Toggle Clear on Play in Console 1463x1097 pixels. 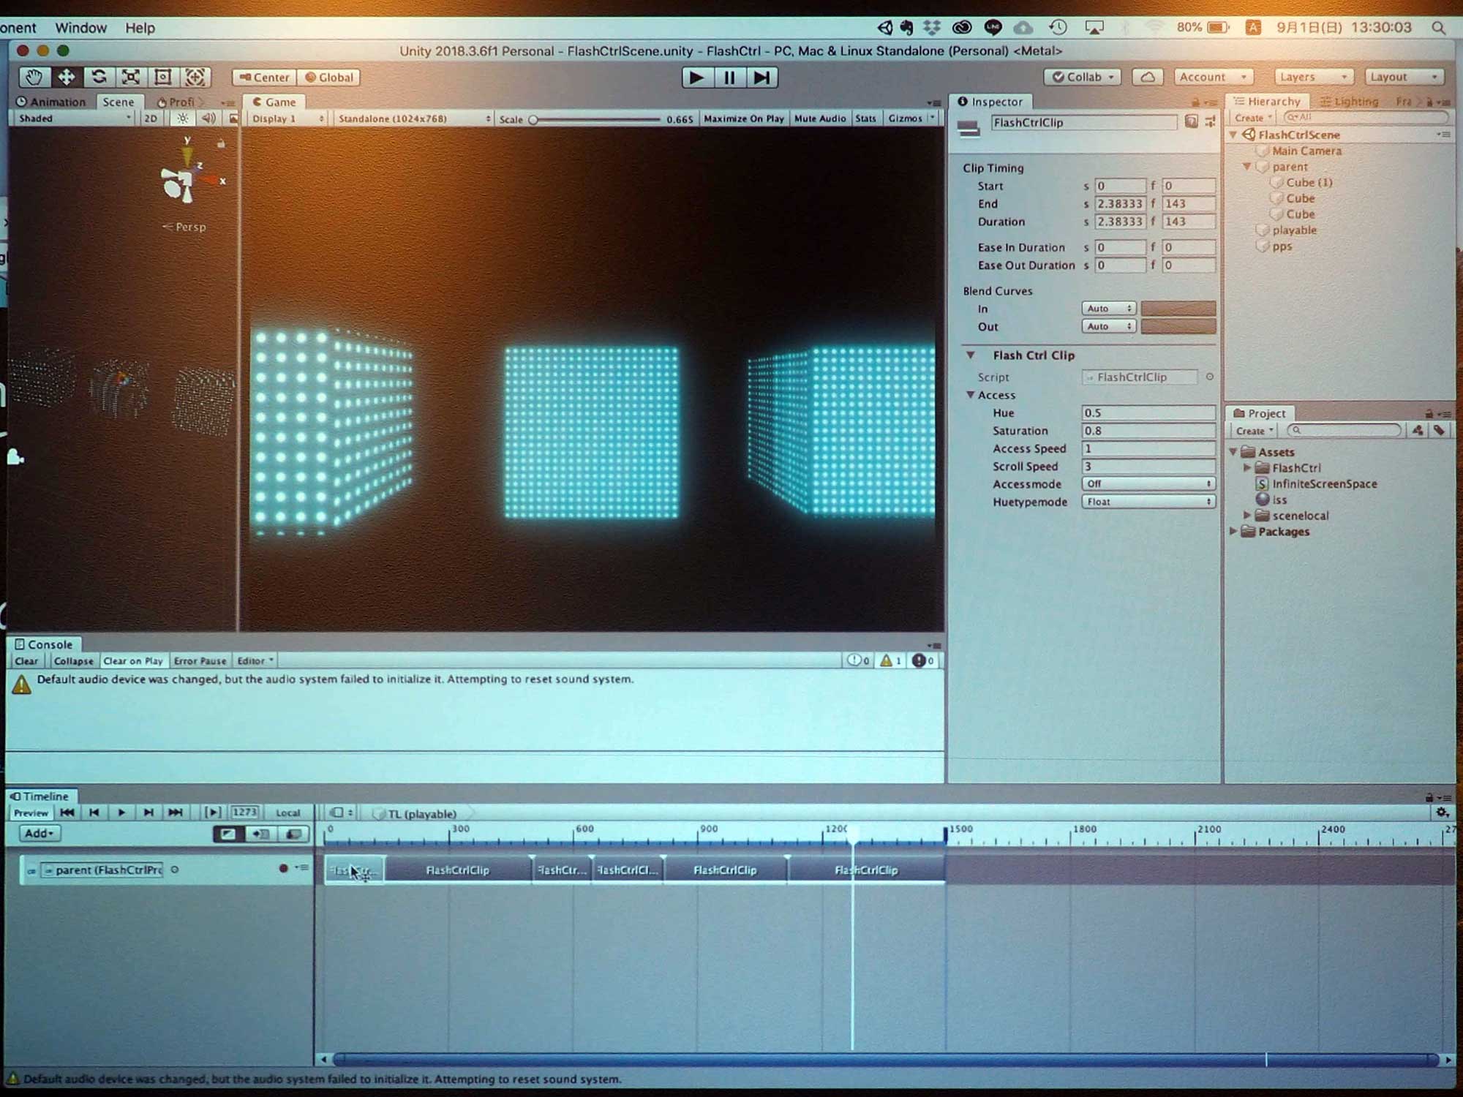click(132, 661)
